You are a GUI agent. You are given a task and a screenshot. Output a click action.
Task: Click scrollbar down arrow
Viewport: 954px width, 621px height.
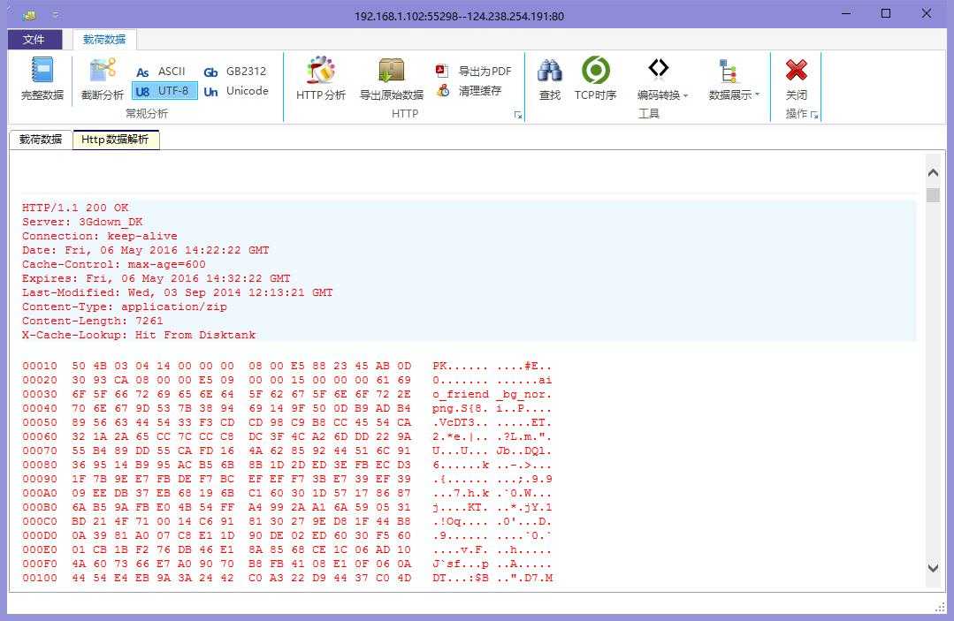click(933, 568)
